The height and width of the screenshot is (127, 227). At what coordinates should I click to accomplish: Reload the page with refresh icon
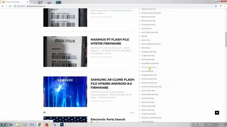[10, 6]
